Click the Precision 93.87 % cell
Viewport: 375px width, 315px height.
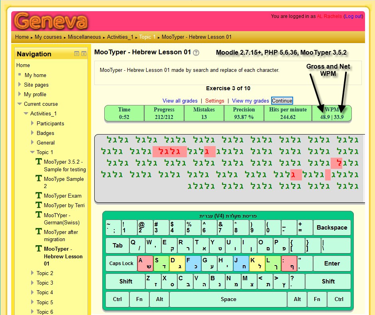244,113
